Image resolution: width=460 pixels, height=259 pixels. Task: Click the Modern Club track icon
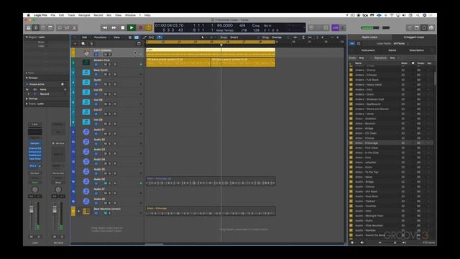86,63
